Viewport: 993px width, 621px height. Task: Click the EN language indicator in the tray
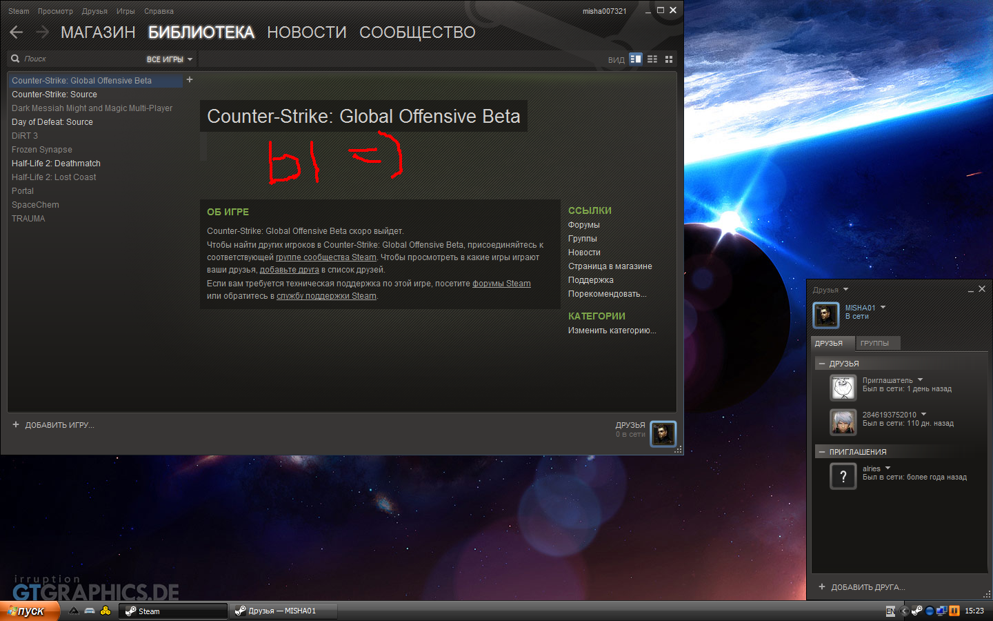pos(890,611)
